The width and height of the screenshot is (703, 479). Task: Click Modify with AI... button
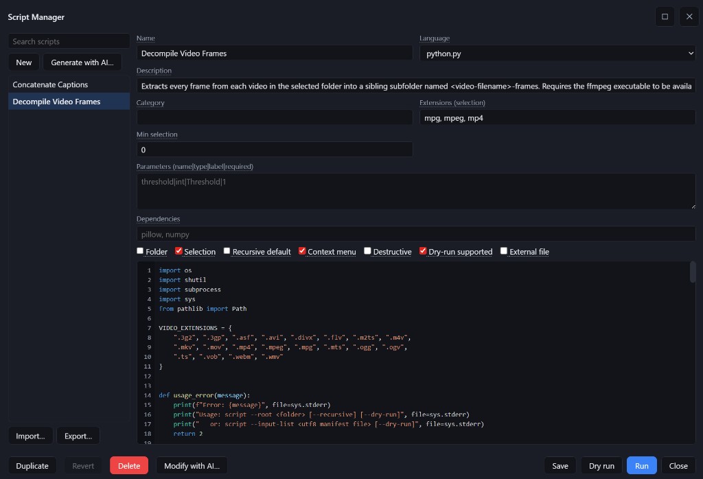[192, 465]
